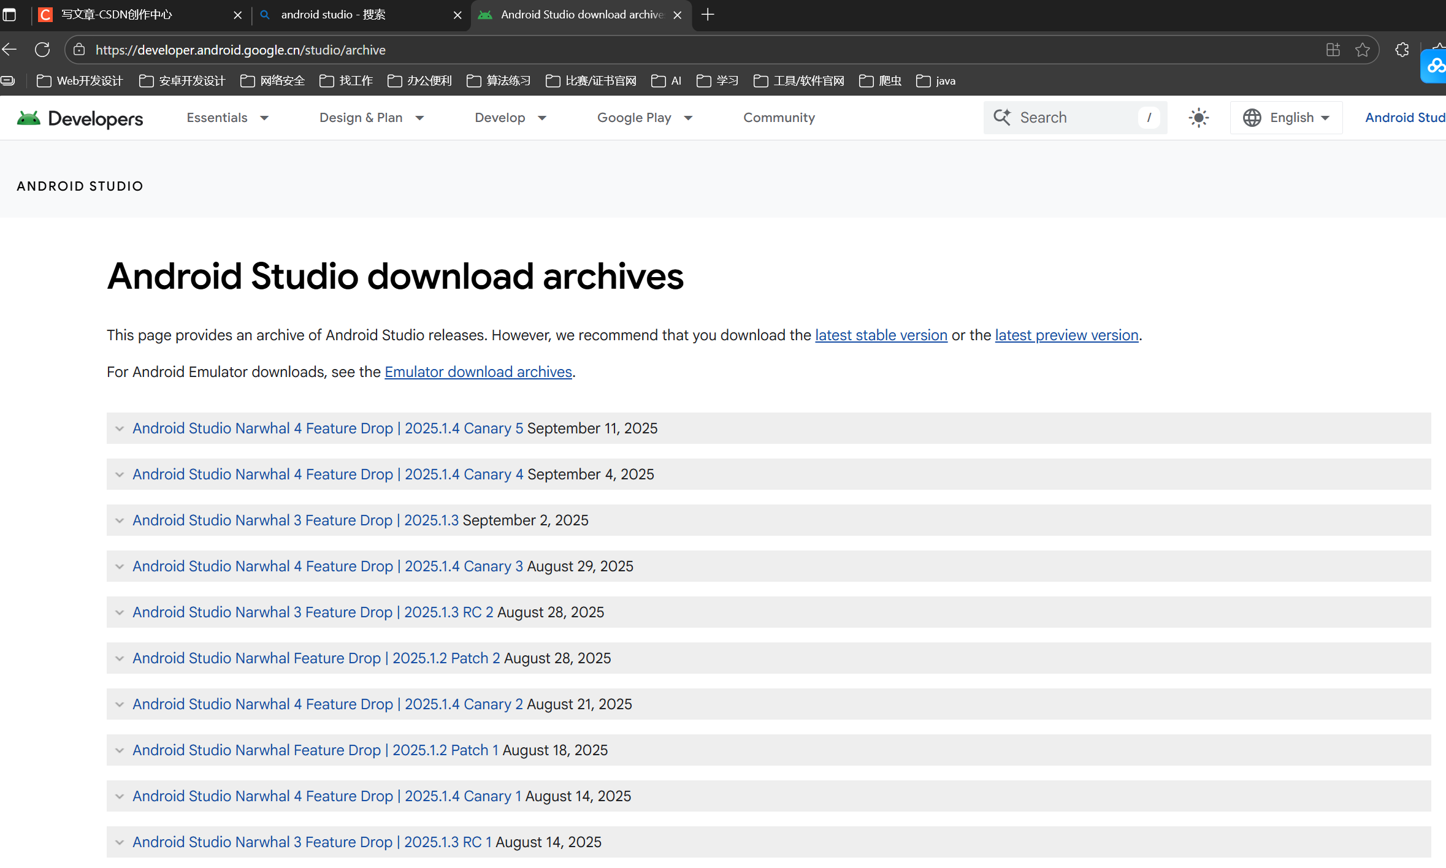Open the Google Play dropdown menu
This screenshot has height=868, width=1446.
click(x=645, y=118)
